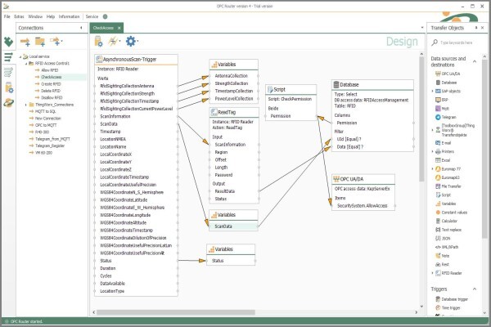
Task: Click the canvas horizontal scrollbar
Action: click(x=176, y=312)
